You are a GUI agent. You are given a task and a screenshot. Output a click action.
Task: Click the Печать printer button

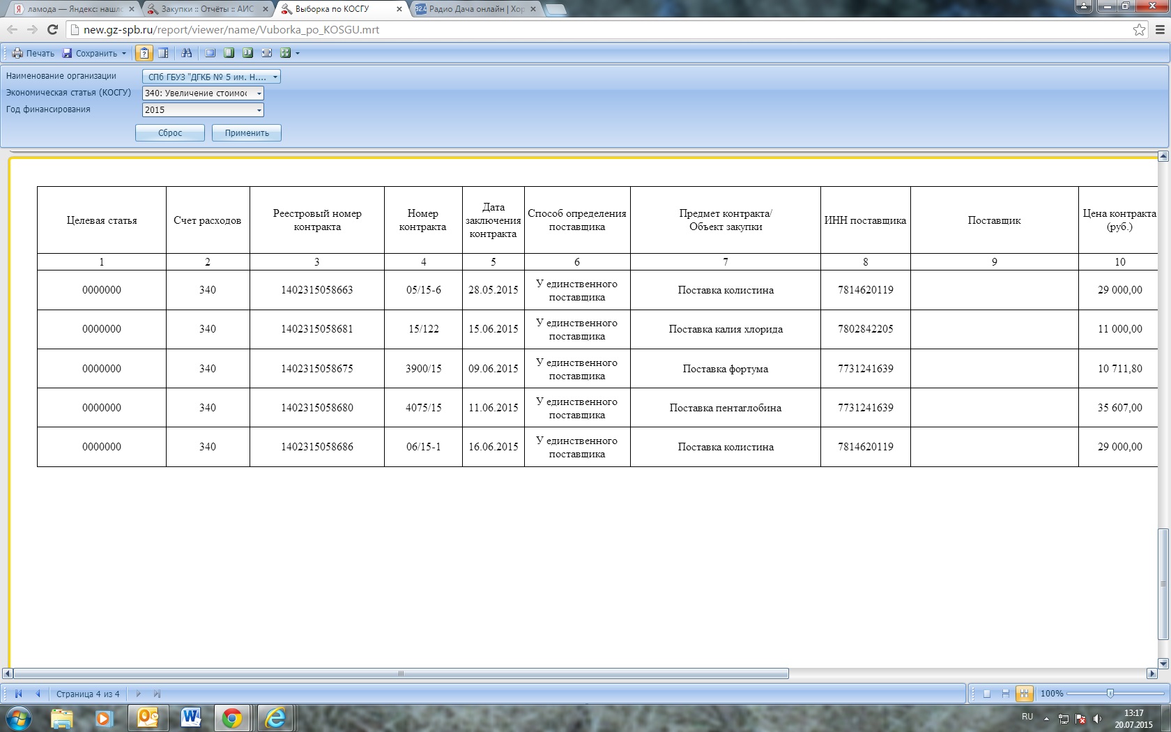click(x=33, y=53)
